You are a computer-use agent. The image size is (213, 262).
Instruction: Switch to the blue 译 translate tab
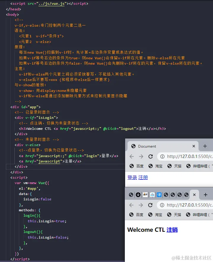[x=159, y=195]
